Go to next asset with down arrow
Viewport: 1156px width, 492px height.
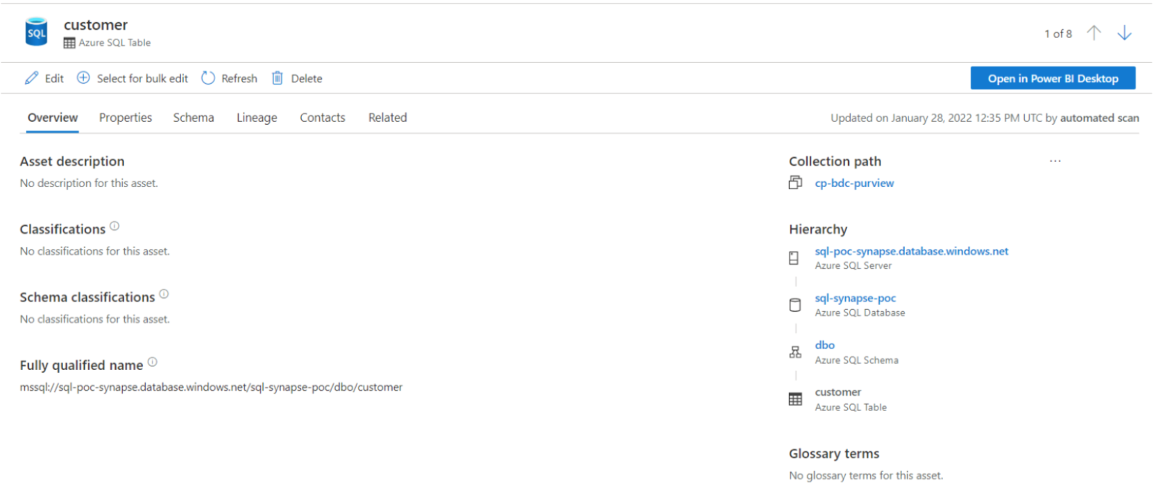pyautogui.click(x=1125, y=33)
